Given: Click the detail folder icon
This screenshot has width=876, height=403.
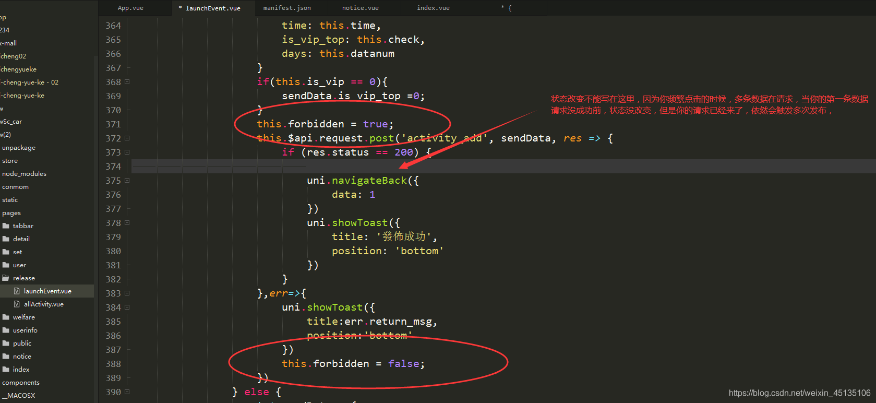Looking at the screenshot, I should pyautogui.click(x=6, y=239).
